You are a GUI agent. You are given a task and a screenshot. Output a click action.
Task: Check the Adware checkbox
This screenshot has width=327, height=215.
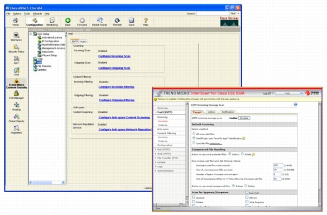coord(247,197)
